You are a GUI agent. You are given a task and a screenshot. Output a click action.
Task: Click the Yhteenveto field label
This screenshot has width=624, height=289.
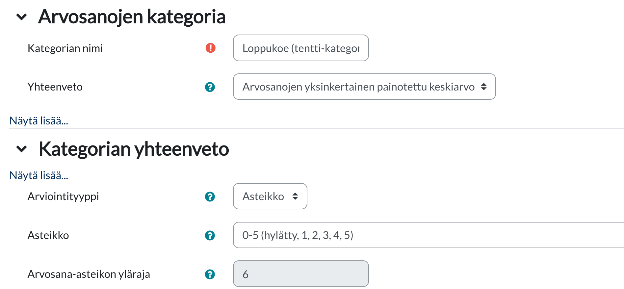[55, 87]
